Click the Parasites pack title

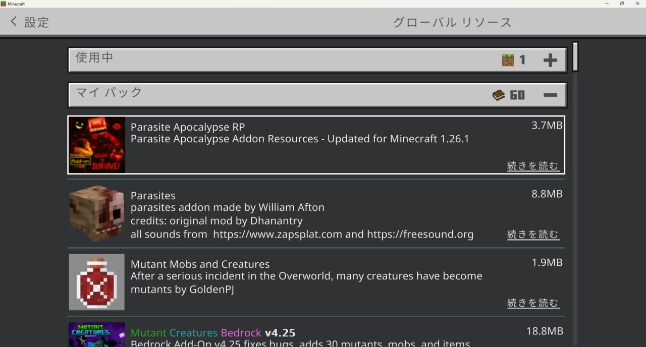pyautogui.click(x=153, y=196)
